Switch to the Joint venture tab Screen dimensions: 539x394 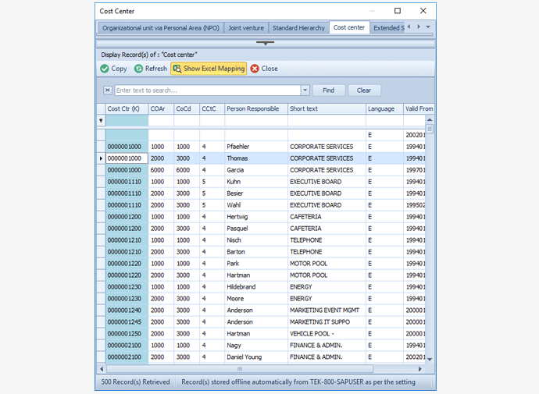(x=245, y=28)
